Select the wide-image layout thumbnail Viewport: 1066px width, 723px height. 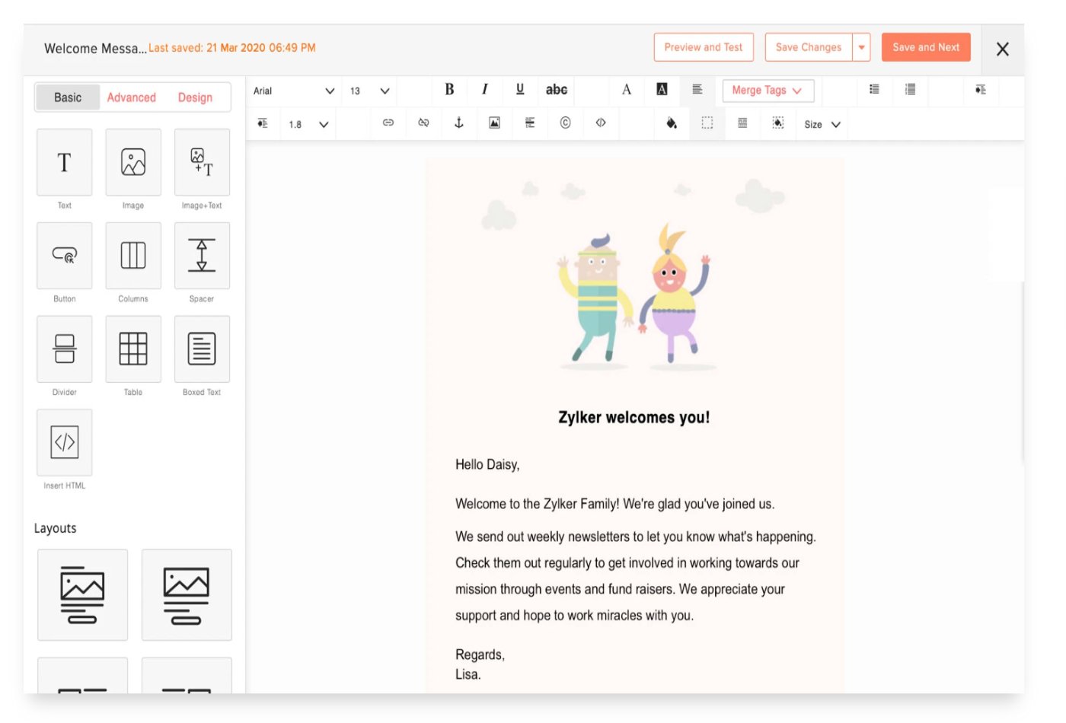(187, 595)
